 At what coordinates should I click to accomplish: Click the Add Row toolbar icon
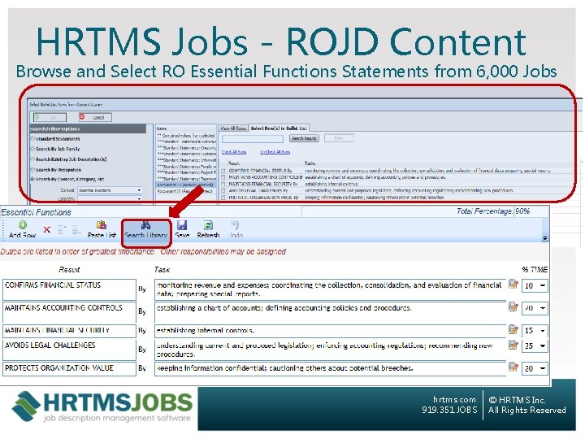pyautogui.click(x=23, y=225)
